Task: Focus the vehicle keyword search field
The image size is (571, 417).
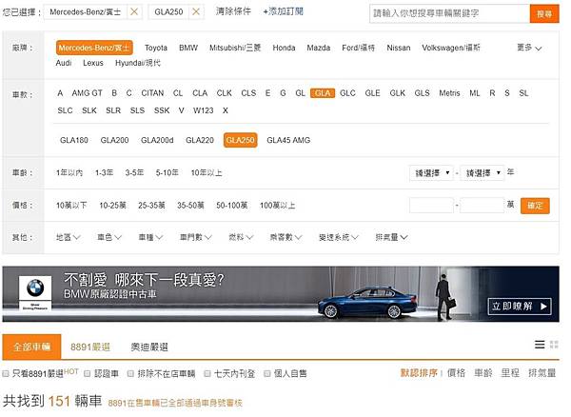Action: [x=450, y=14]
